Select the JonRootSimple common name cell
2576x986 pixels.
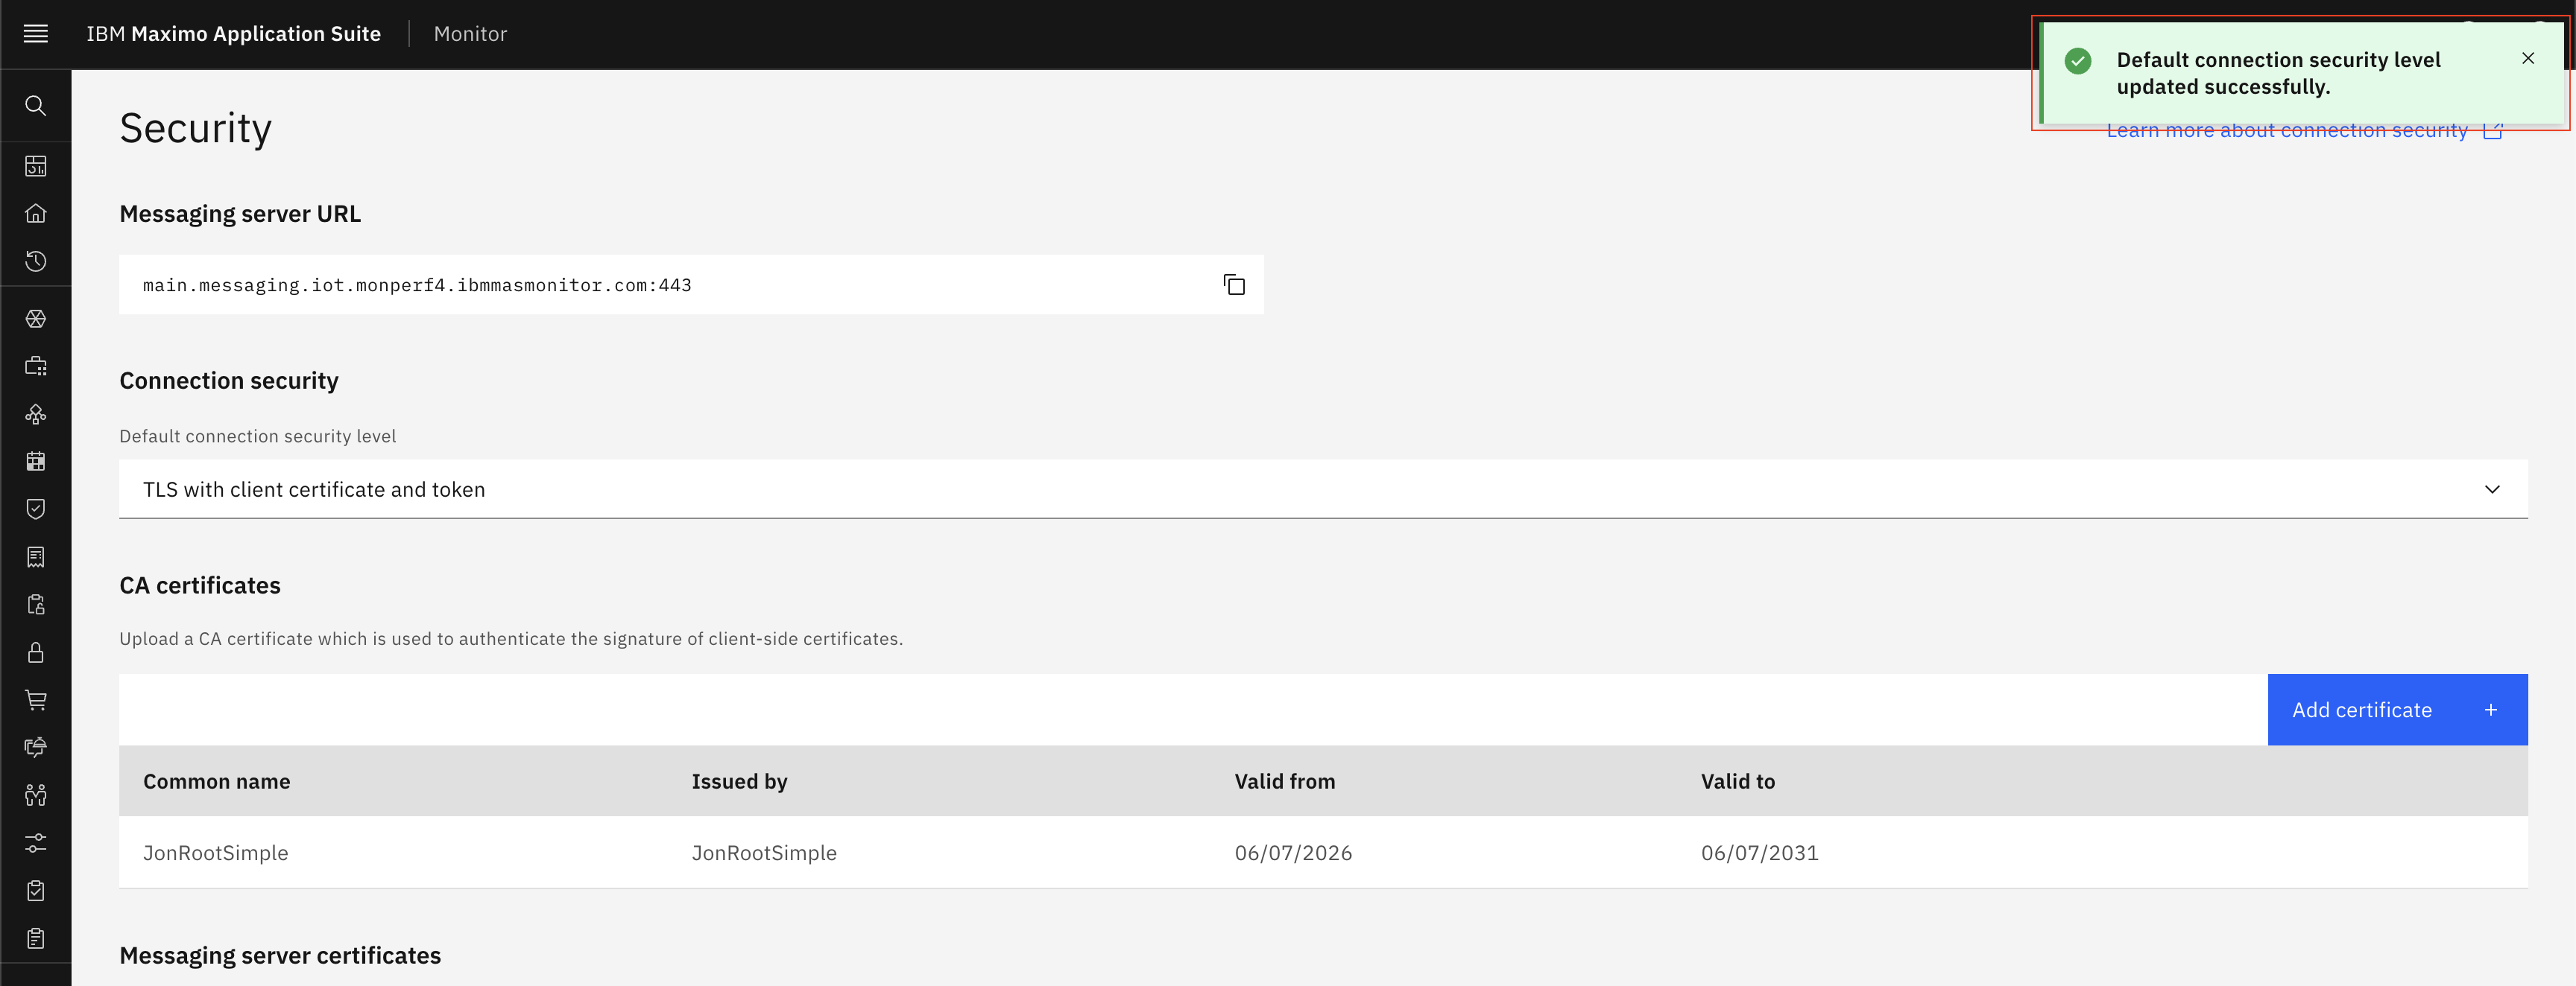click(x=215, y=852)
